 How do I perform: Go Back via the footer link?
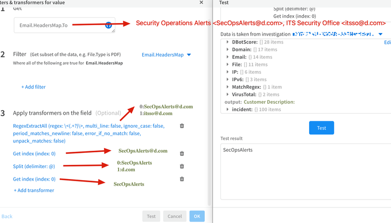pyautogui.click(x=7, y=216)
